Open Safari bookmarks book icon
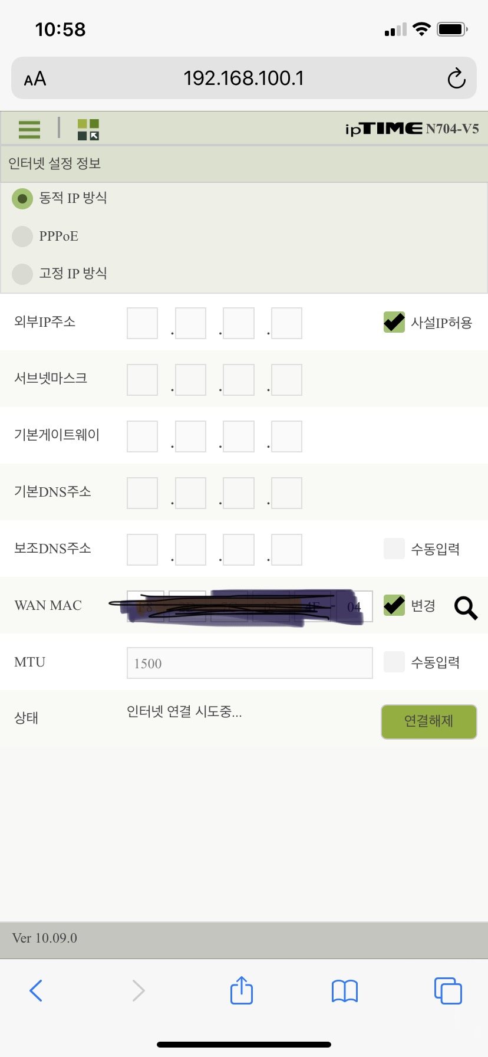The image size is (488, 1057). tap(345, 991)
